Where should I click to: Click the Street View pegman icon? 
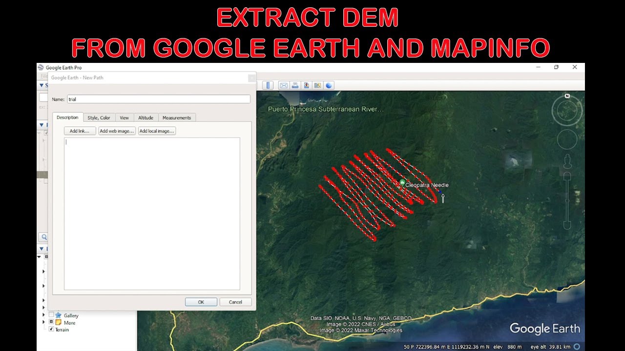pos(567,162)
